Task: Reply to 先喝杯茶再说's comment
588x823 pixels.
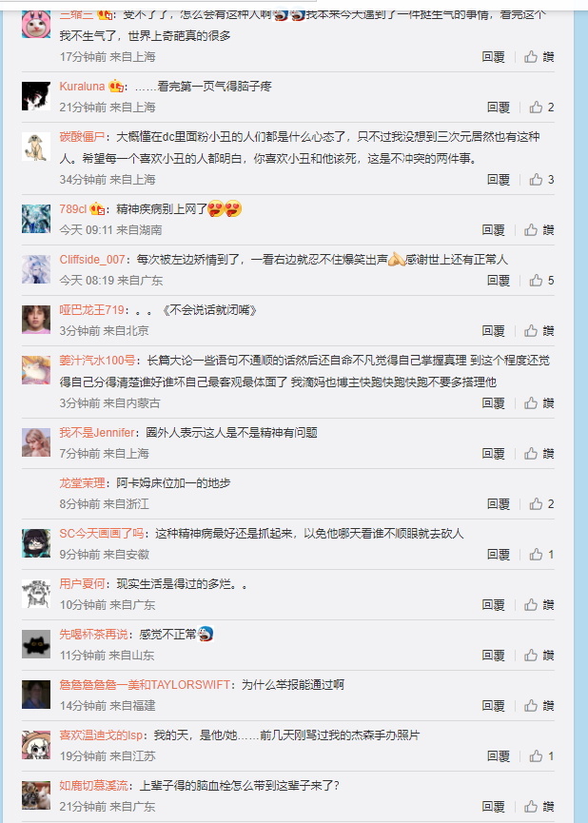Action: click(494, 655)
